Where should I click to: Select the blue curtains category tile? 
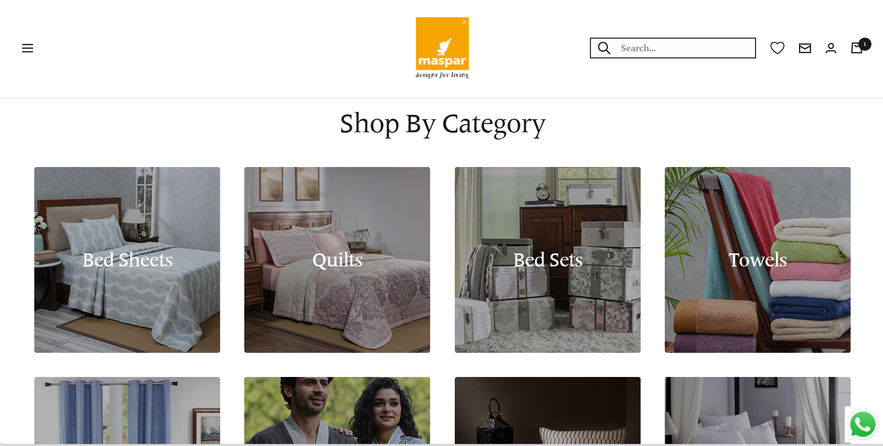pos(127,411)
